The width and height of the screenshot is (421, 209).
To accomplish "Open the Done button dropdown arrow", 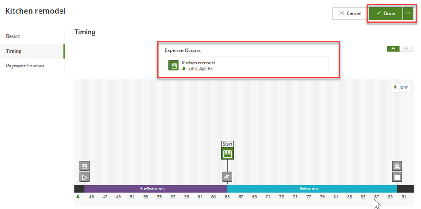I will [408, 13].
